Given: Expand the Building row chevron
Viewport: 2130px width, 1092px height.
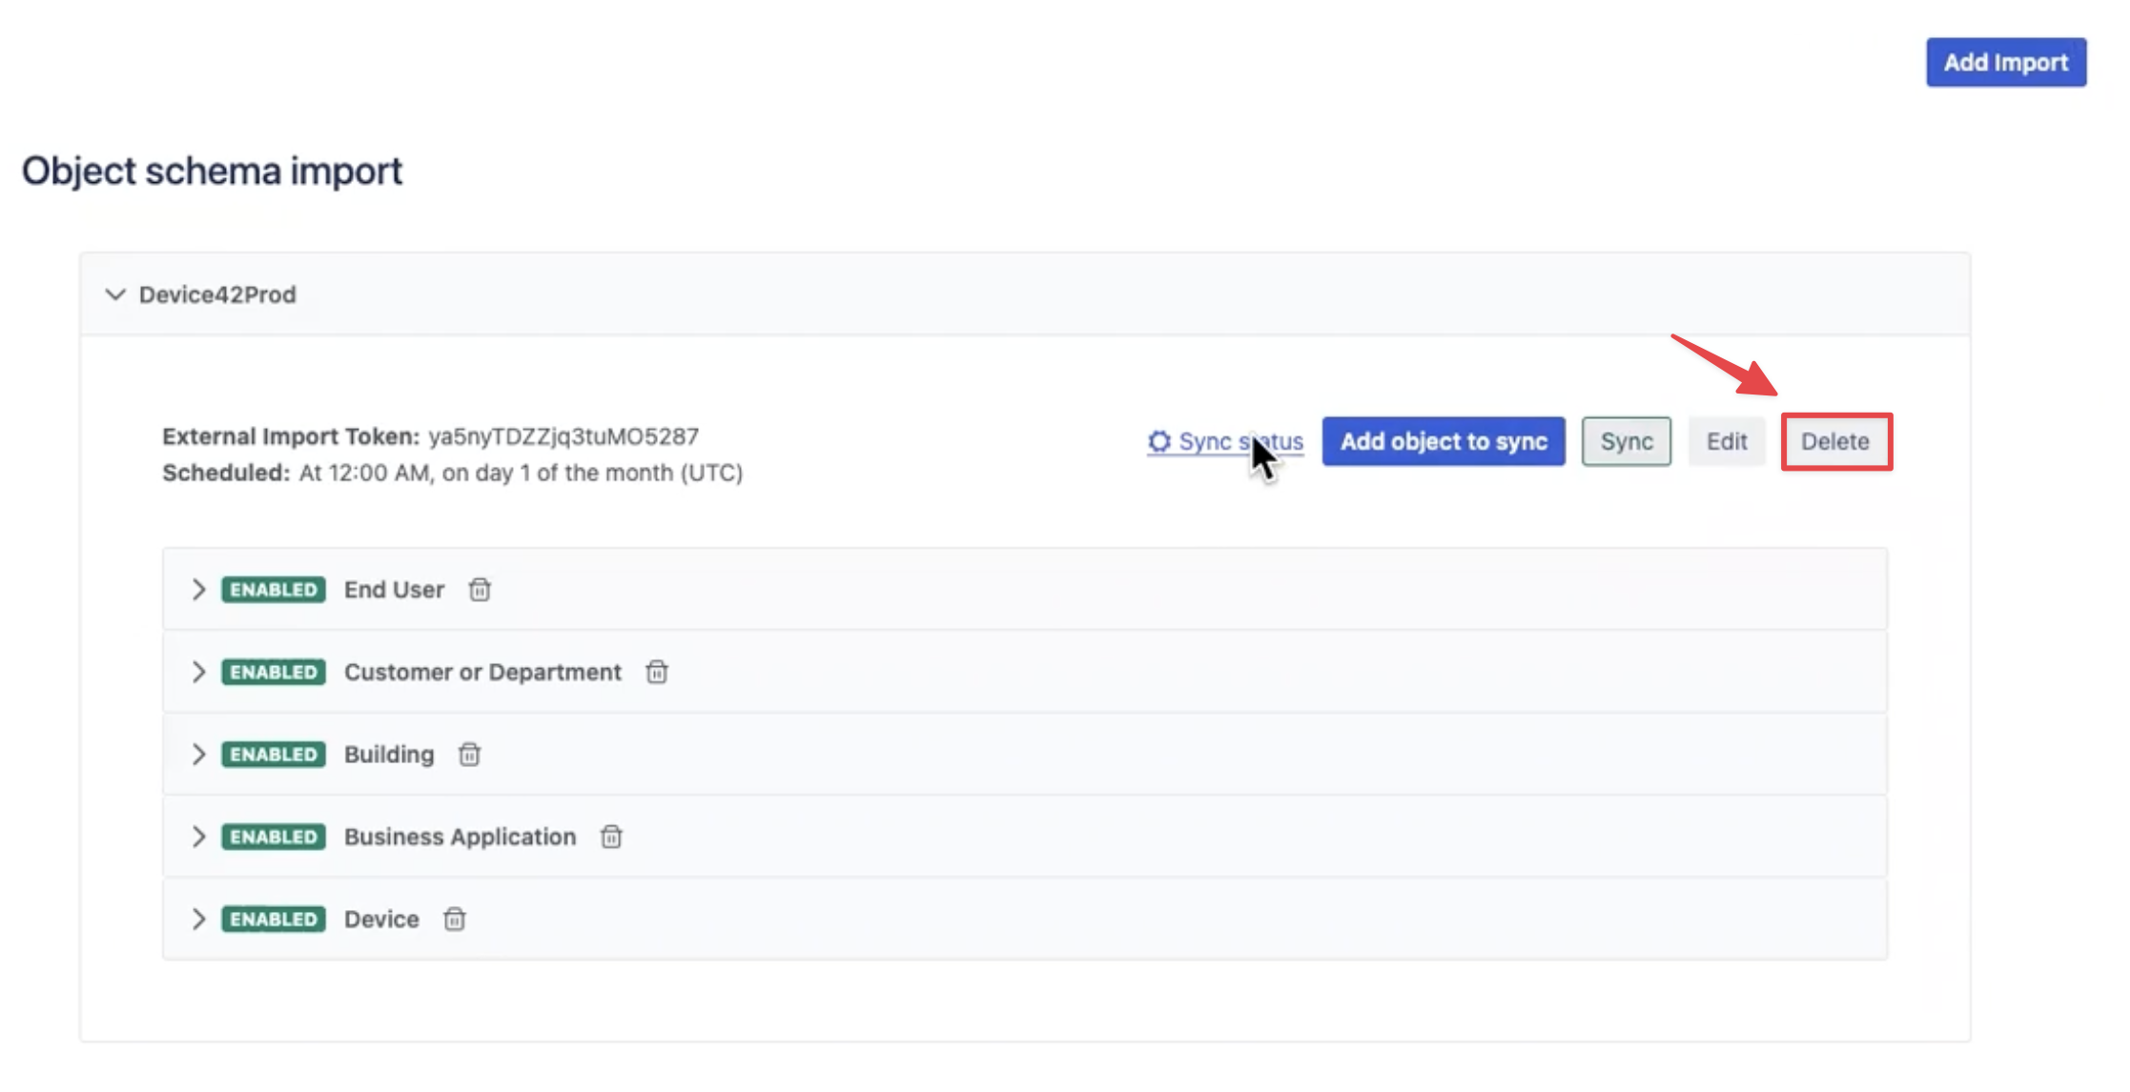Looking at the screenshot, I should [x=198, y=755].
